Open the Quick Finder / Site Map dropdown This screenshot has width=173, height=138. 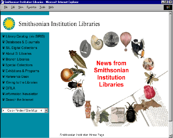[x=46, y=110]
